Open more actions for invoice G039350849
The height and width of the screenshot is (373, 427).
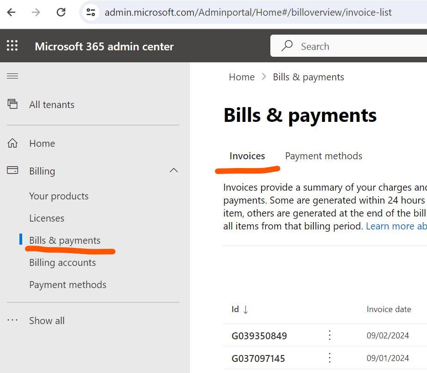[330, 335]
